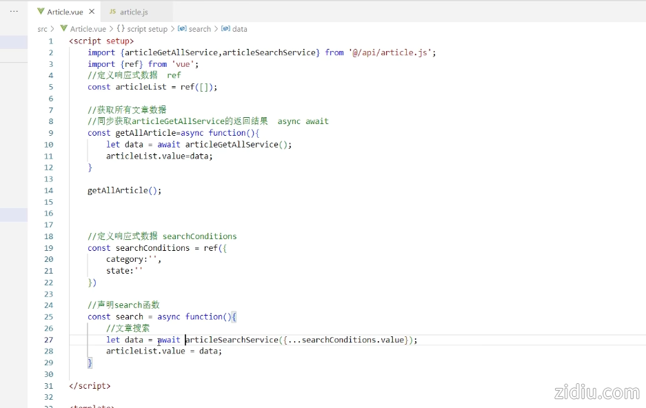Expand the src breadcrumb folder
The width and height of the screenshot is (646, 408).
tap(42, 29)
